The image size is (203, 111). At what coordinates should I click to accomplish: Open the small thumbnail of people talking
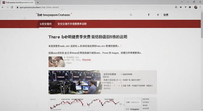(x=57, y=62)
